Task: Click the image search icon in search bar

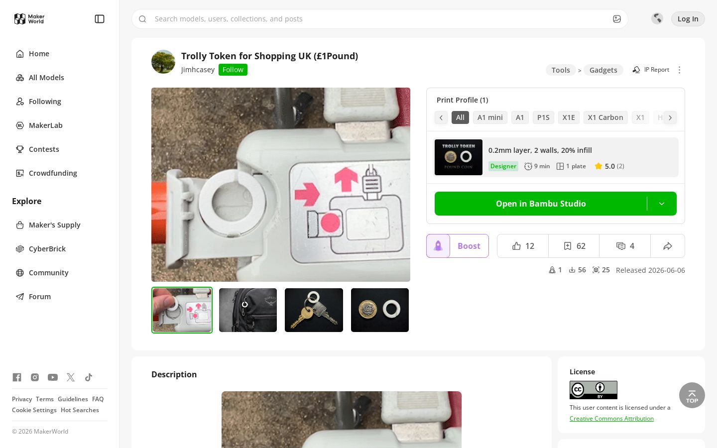Action: (x=617, y=19)
